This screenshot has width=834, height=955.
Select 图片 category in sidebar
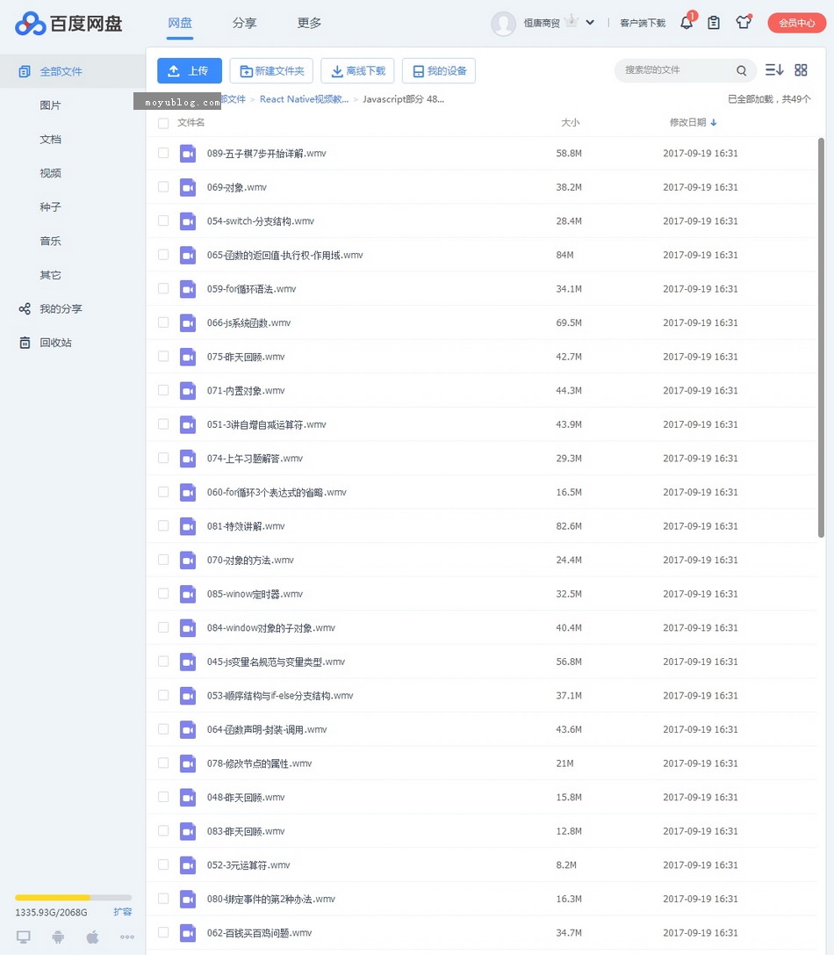tap(51, 105)
